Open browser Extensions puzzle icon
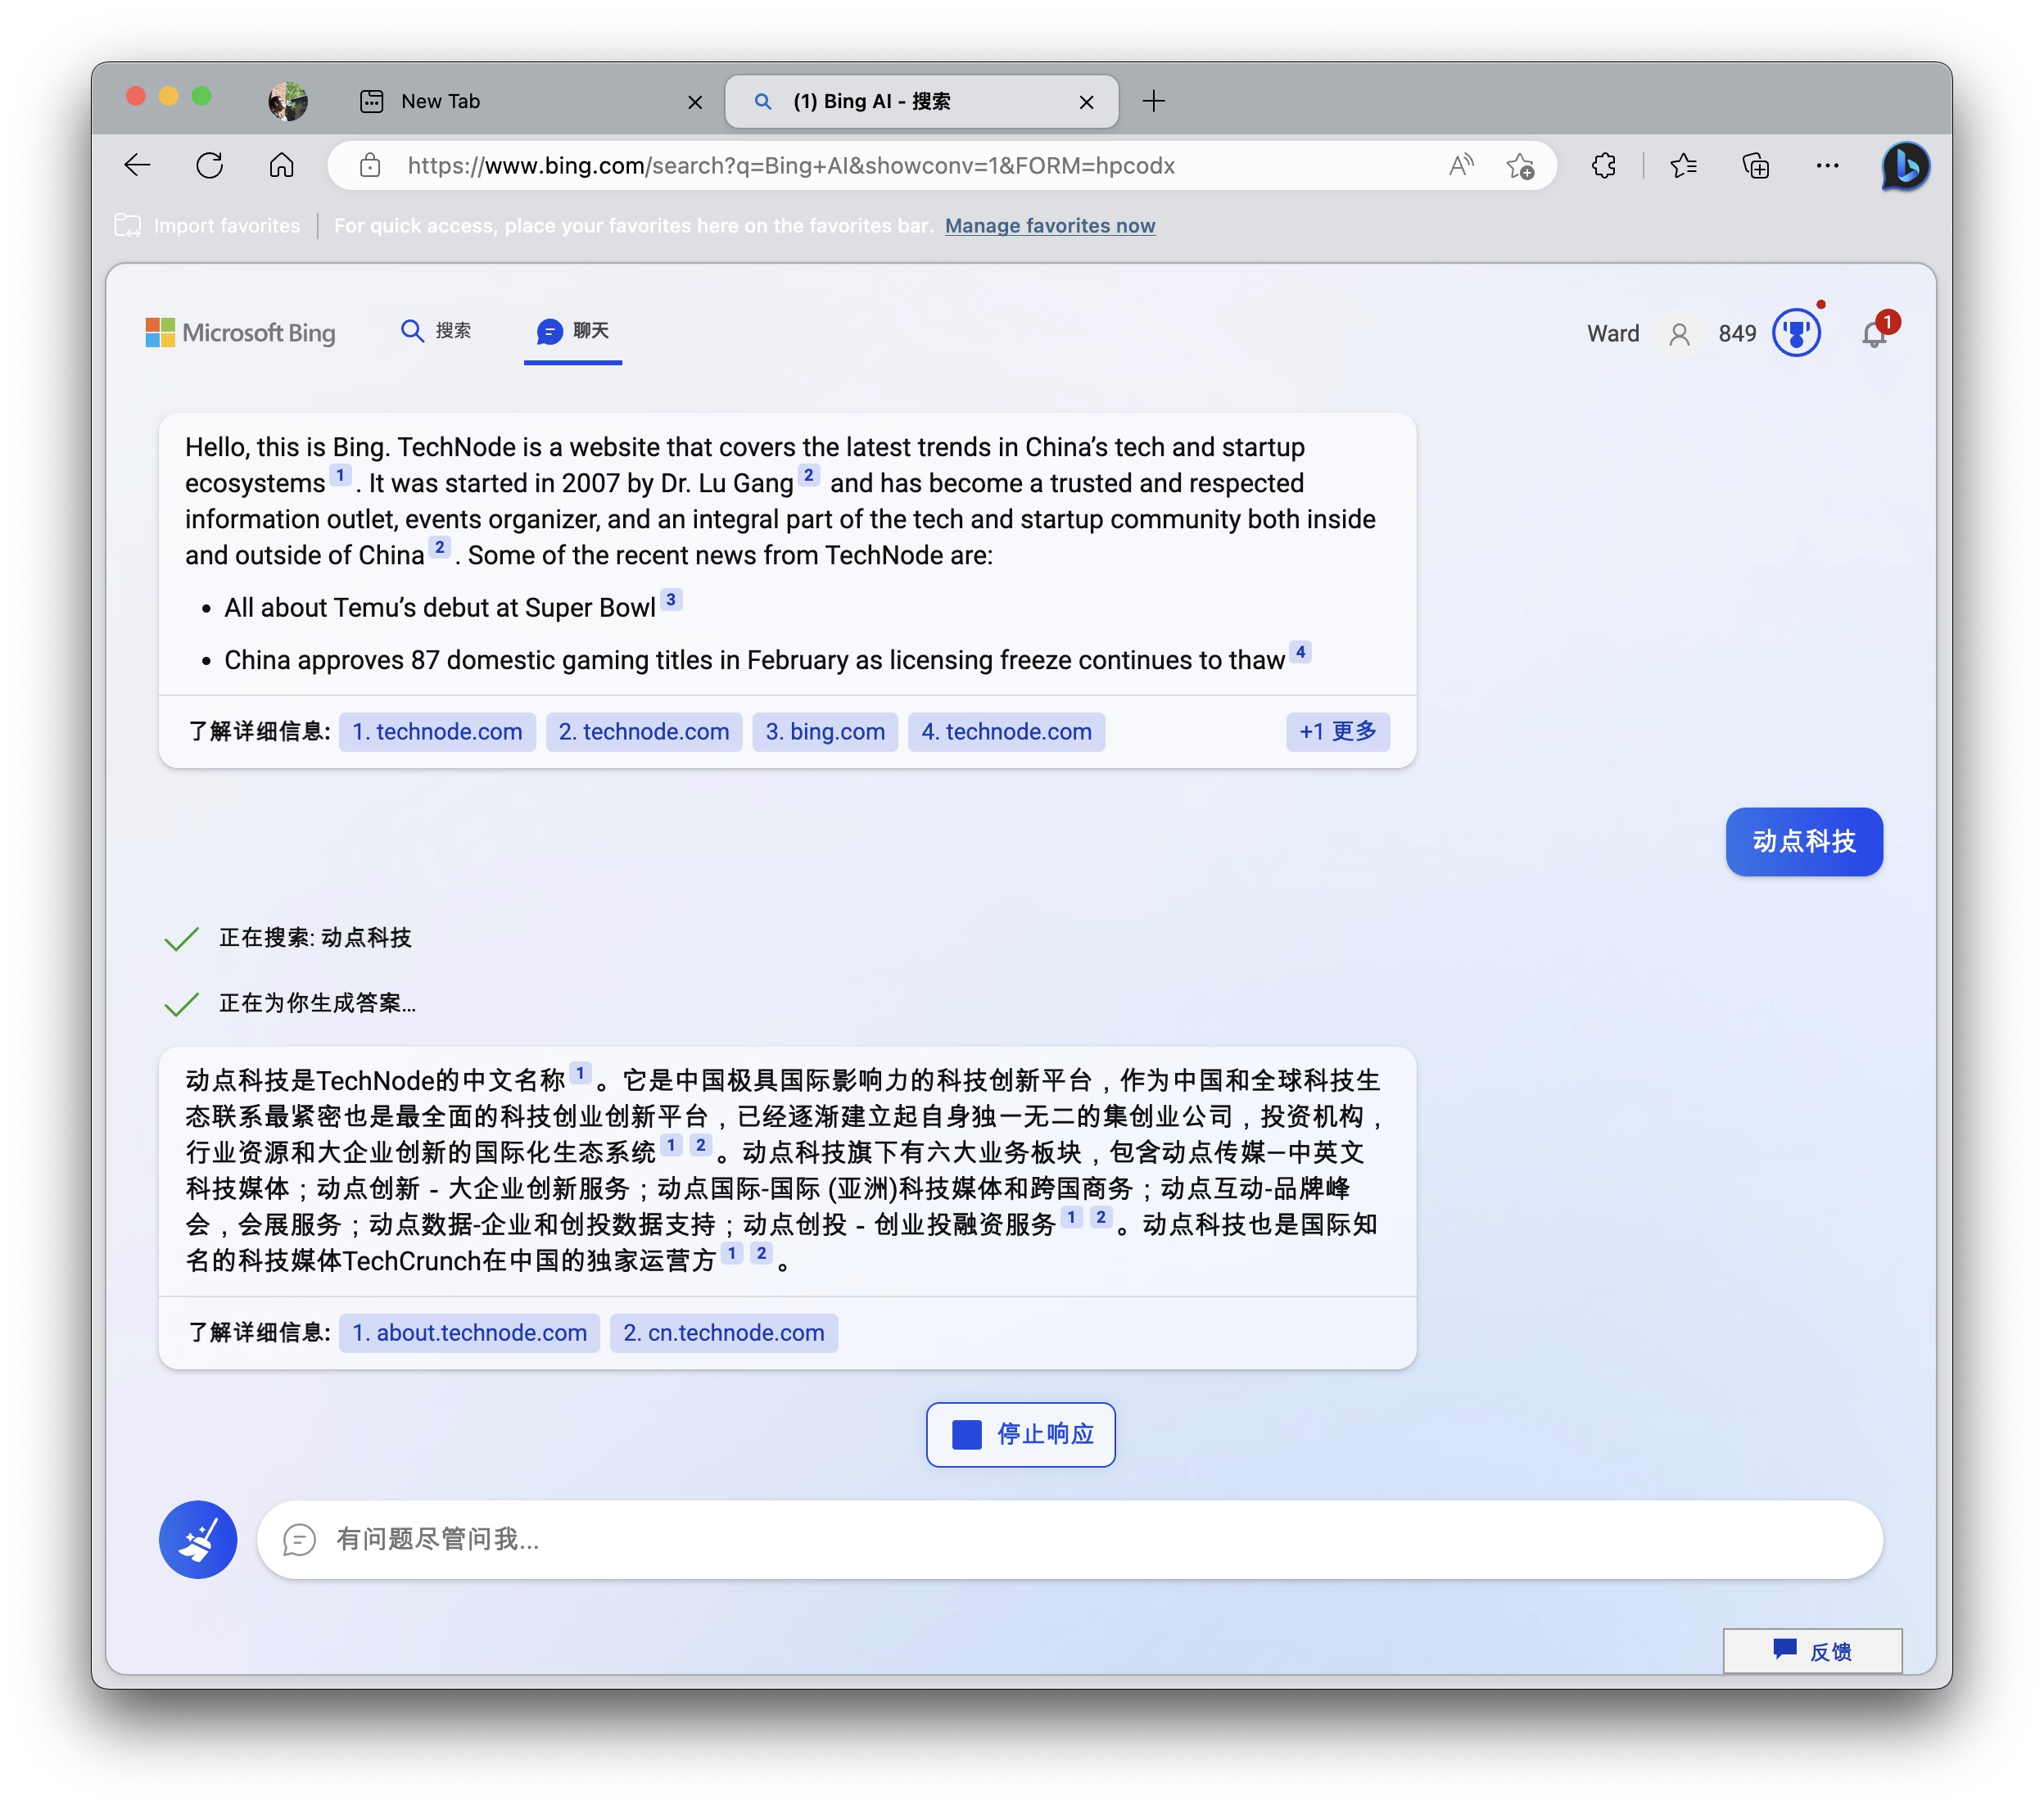The image size is (2044, 1810). [1604, 166]
